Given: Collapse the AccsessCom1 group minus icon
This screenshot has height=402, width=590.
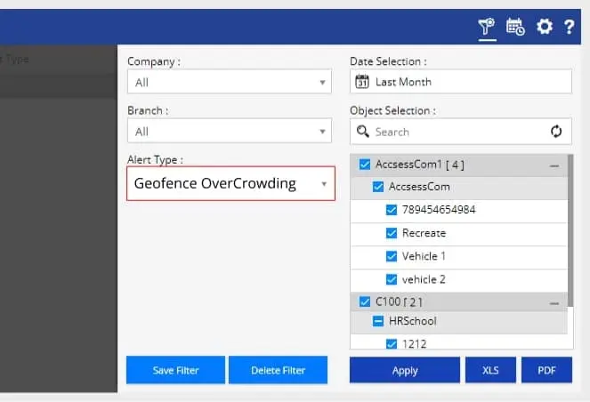Looking at the screenshot, I should coord(554,165).
